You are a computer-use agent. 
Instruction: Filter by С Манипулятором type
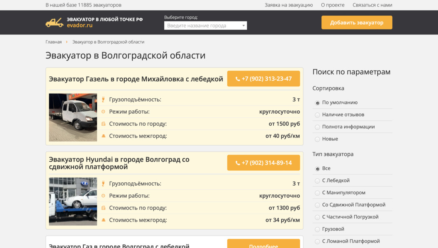click(317, 193)
